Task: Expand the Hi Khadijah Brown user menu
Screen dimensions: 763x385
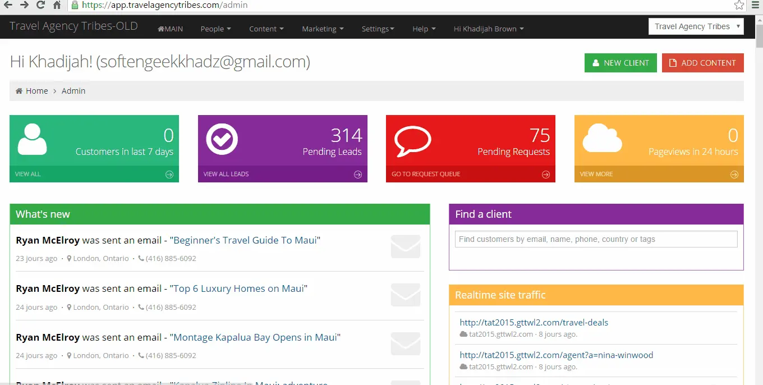Action: [489, 29]
